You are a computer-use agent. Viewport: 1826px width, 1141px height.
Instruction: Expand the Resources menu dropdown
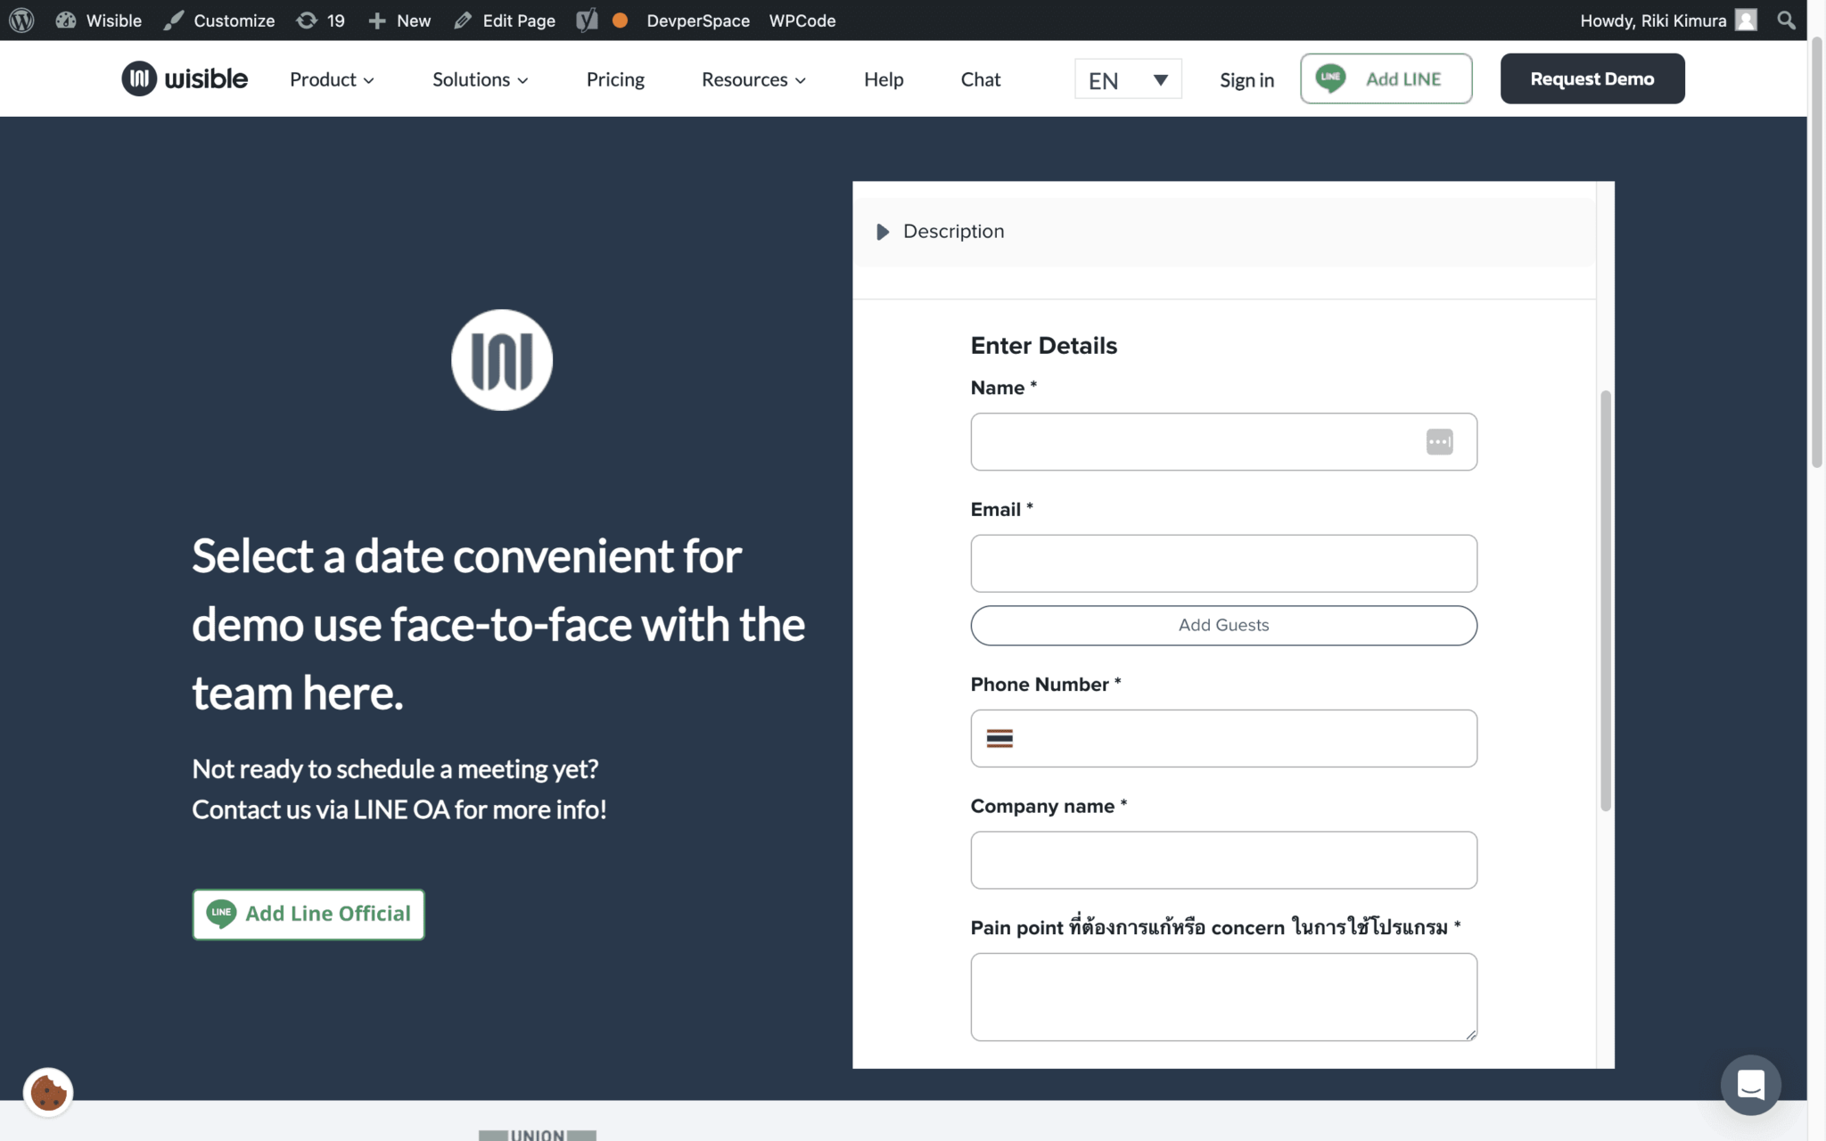coord(753,79)
